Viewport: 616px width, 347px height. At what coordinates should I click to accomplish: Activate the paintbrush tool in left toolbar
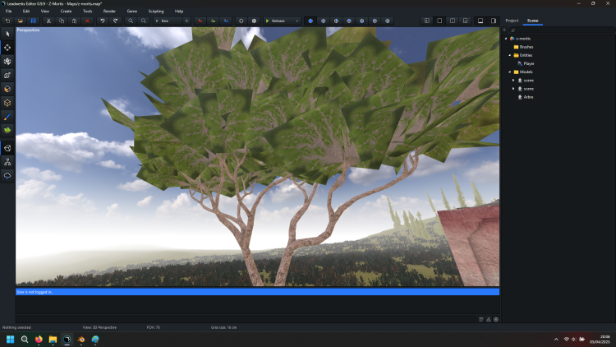pos(7,117)
